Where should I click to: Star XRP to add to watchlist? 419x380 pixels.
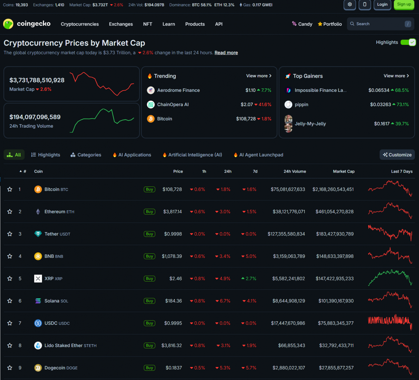(10, 279)
